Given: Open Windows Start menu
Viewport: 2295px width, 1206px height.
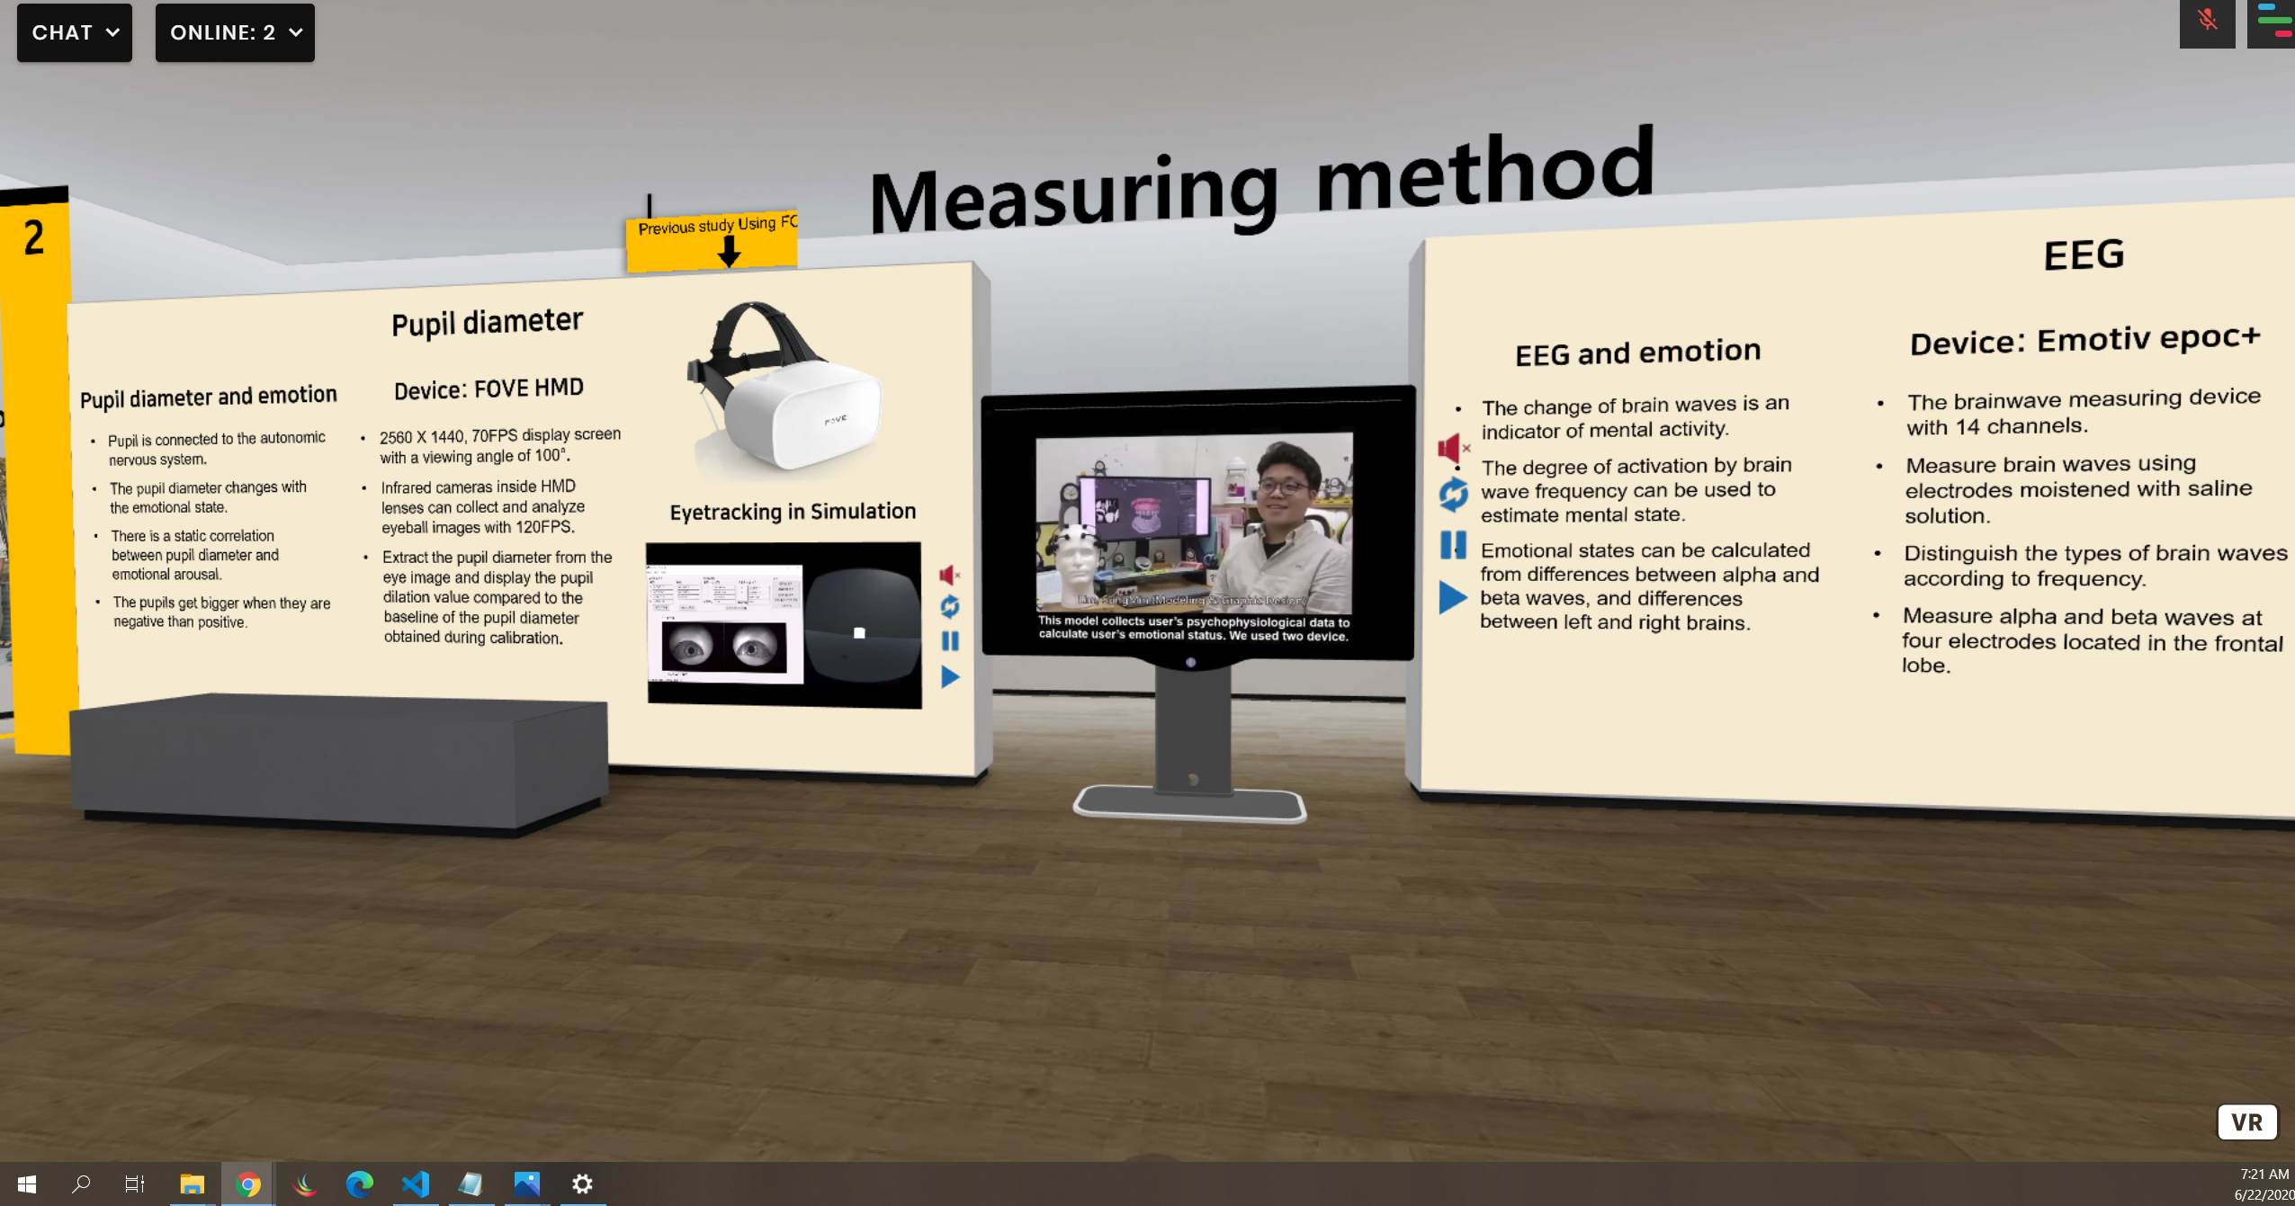Looking at the screenshot, I should pos(26,1184).
